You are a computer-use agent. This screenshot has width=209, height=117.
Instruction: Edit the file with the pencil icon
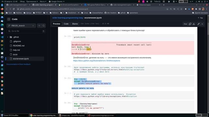point(199,24)
